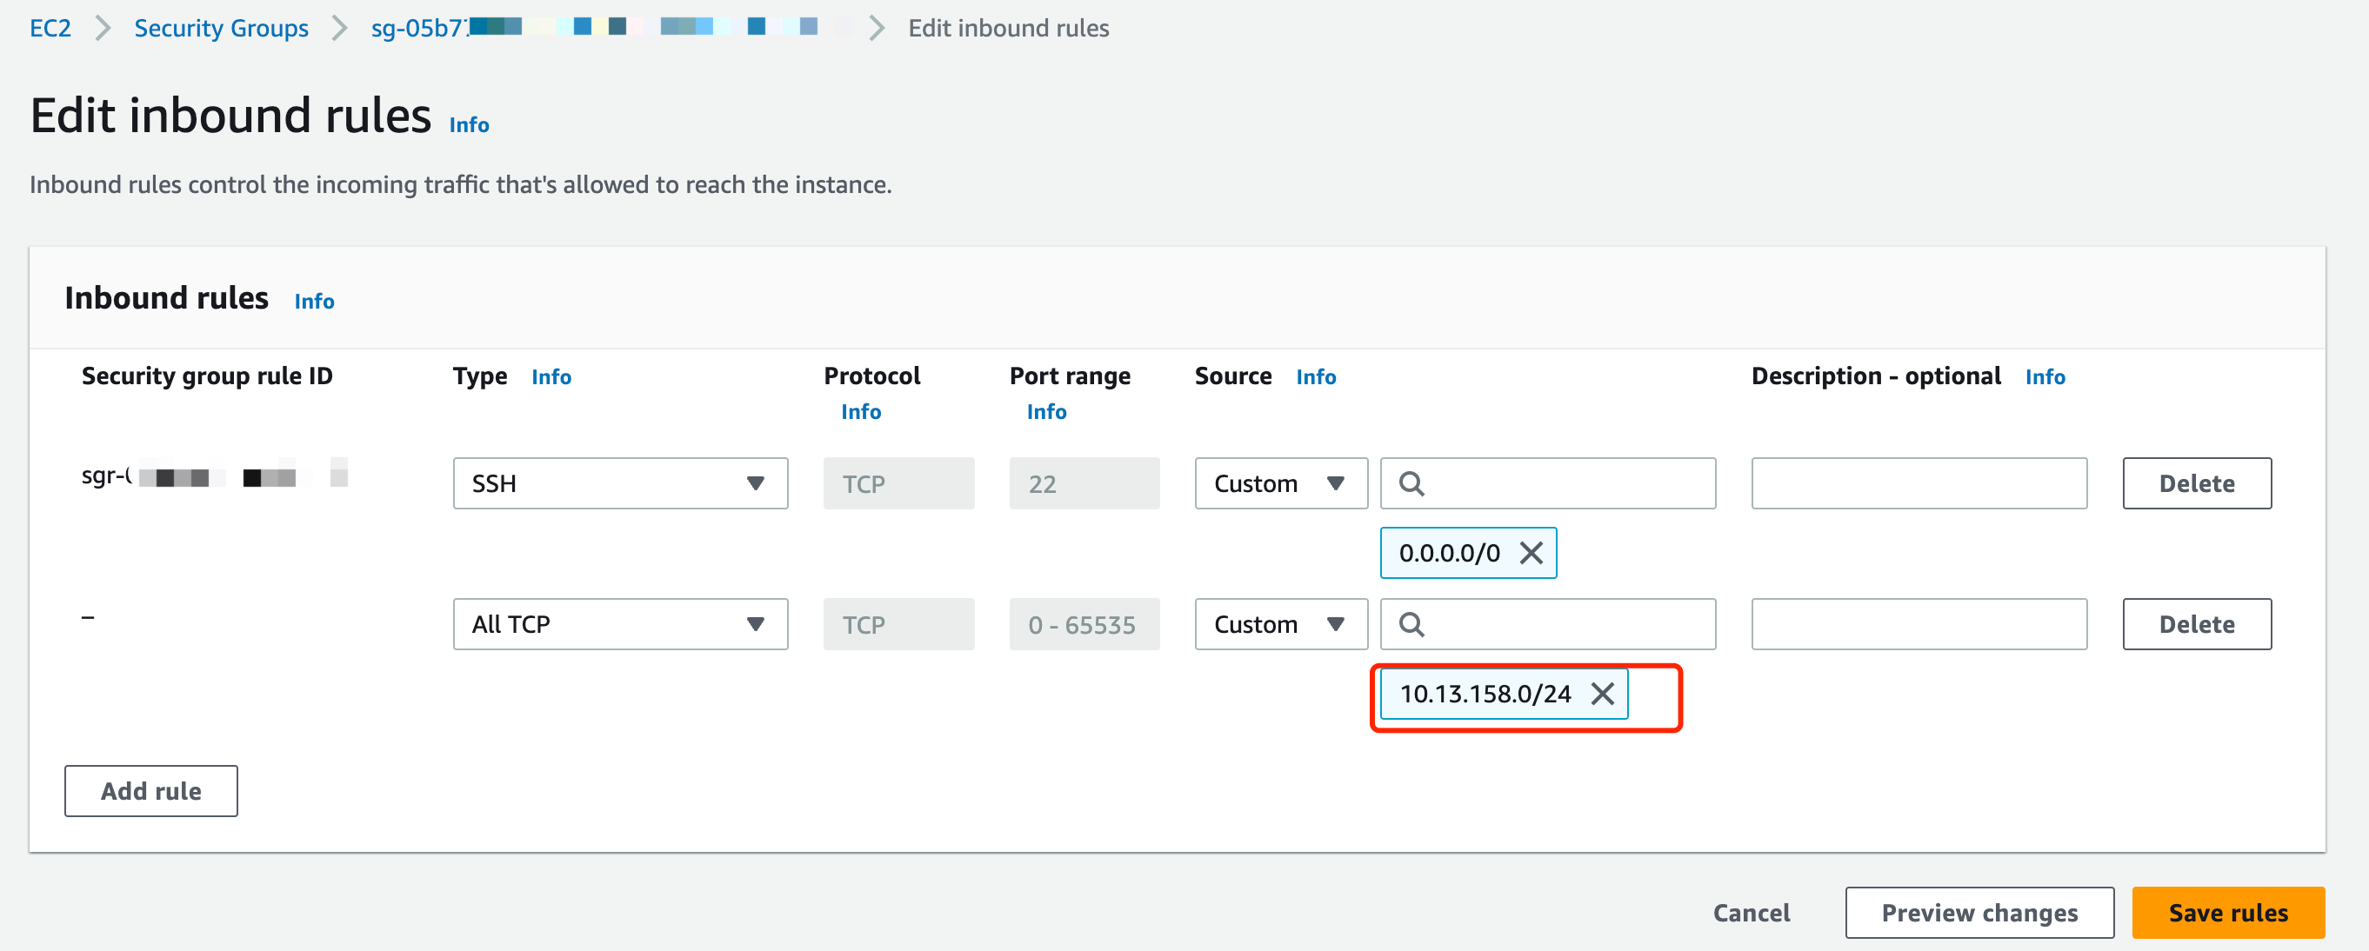Image resolution: width=2369 pixels, height=951 pixels.
Task: Expand the Custom source dropdown for All TCP rule
Action: click(1280, 624)
